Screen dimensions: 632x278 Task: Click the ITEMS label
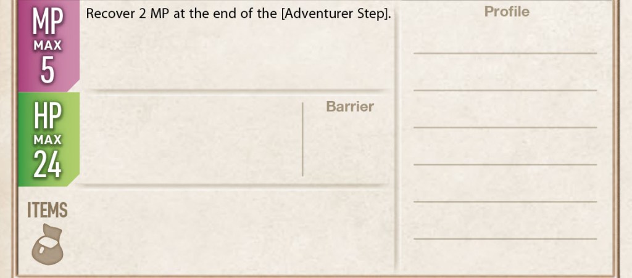(x=48, y=210)
